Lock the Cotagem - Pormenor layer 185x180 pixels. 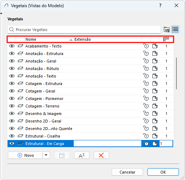click(x=146, y=99)
